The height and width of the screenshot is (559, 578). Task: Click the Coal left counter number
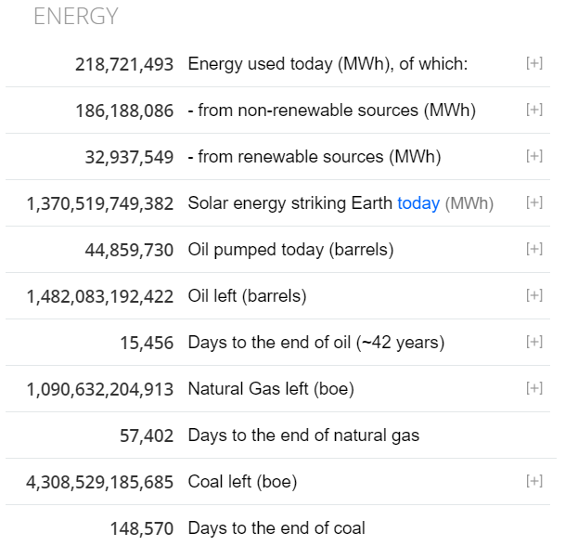pos(100,482)
